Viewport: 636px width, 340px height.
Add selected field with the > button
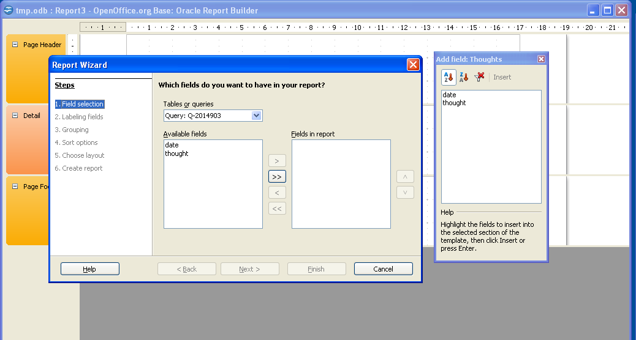point(277,161)
